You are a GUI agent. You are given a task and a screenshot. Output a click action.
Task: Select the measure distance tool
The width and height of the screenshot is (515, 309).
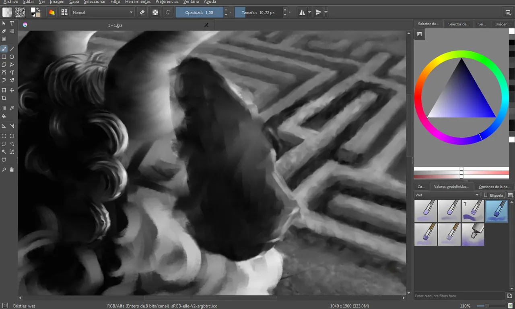(12, 126)
